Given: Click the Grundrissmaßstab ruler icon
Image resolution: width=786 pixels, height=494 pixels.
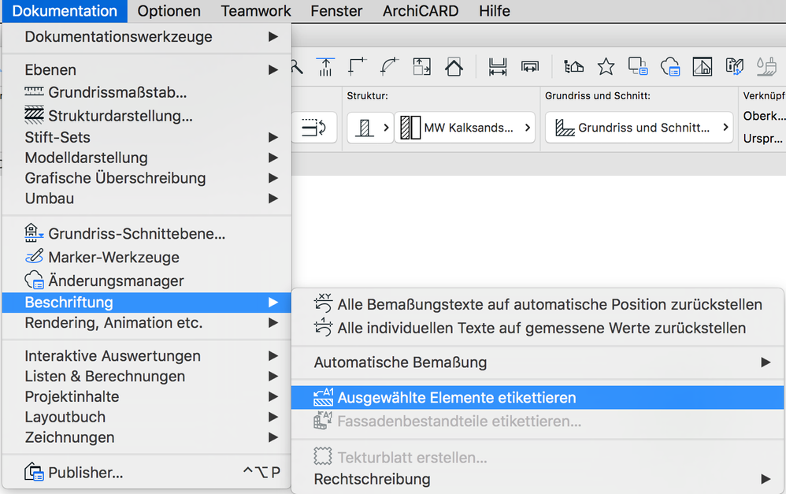Looking at the screenshot, I should coord(34,91).
